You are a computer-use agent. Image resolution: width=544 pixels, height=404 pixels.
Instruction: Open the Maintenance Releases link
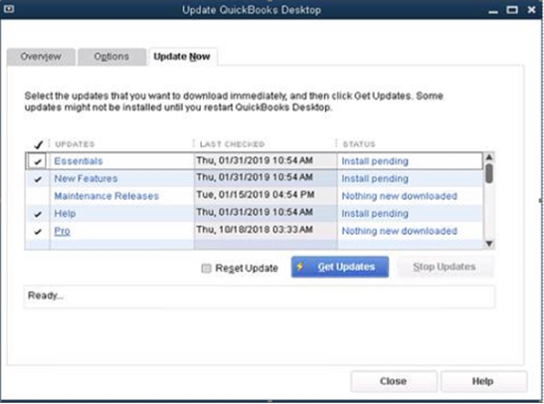[x=106, y=196]
